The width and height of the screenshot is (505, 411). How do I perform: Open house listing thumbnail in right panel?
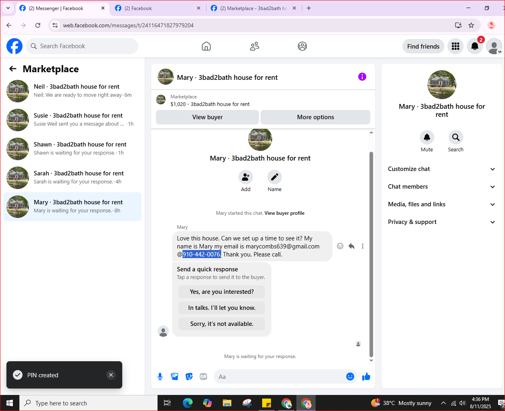point(442,85)
